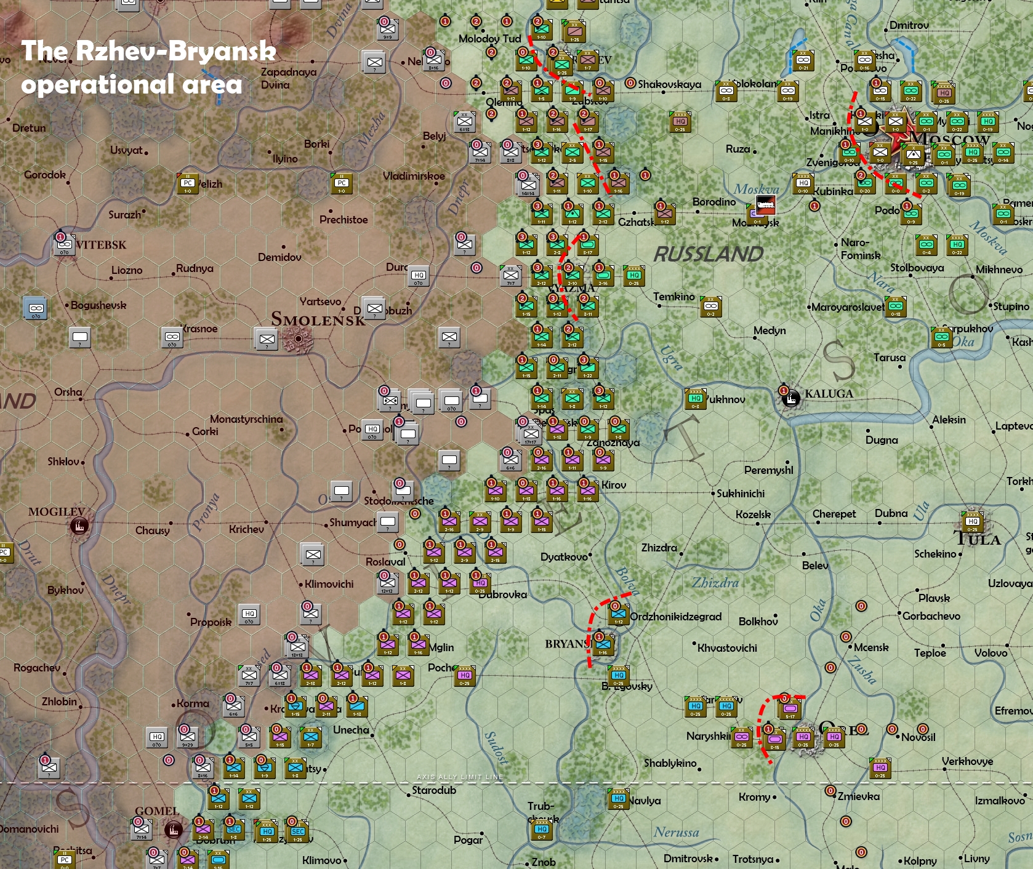The image size is (1033, 869).
Task: Click the 'Belev' town label
Action: click(815, 566)
